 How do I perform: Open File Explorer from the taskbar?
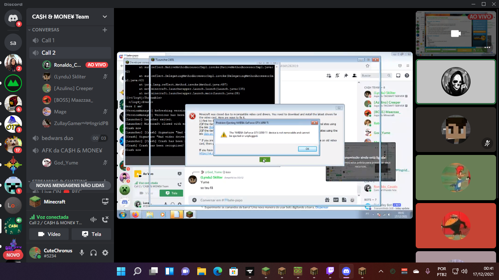tap(202, 271)
